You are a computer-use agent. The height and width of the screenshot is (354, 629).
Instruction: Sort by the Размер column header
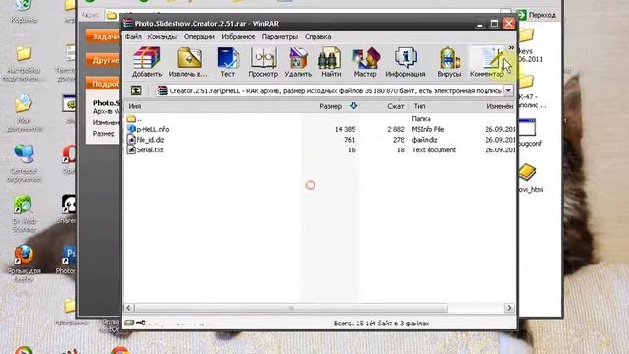click(330, 106)
